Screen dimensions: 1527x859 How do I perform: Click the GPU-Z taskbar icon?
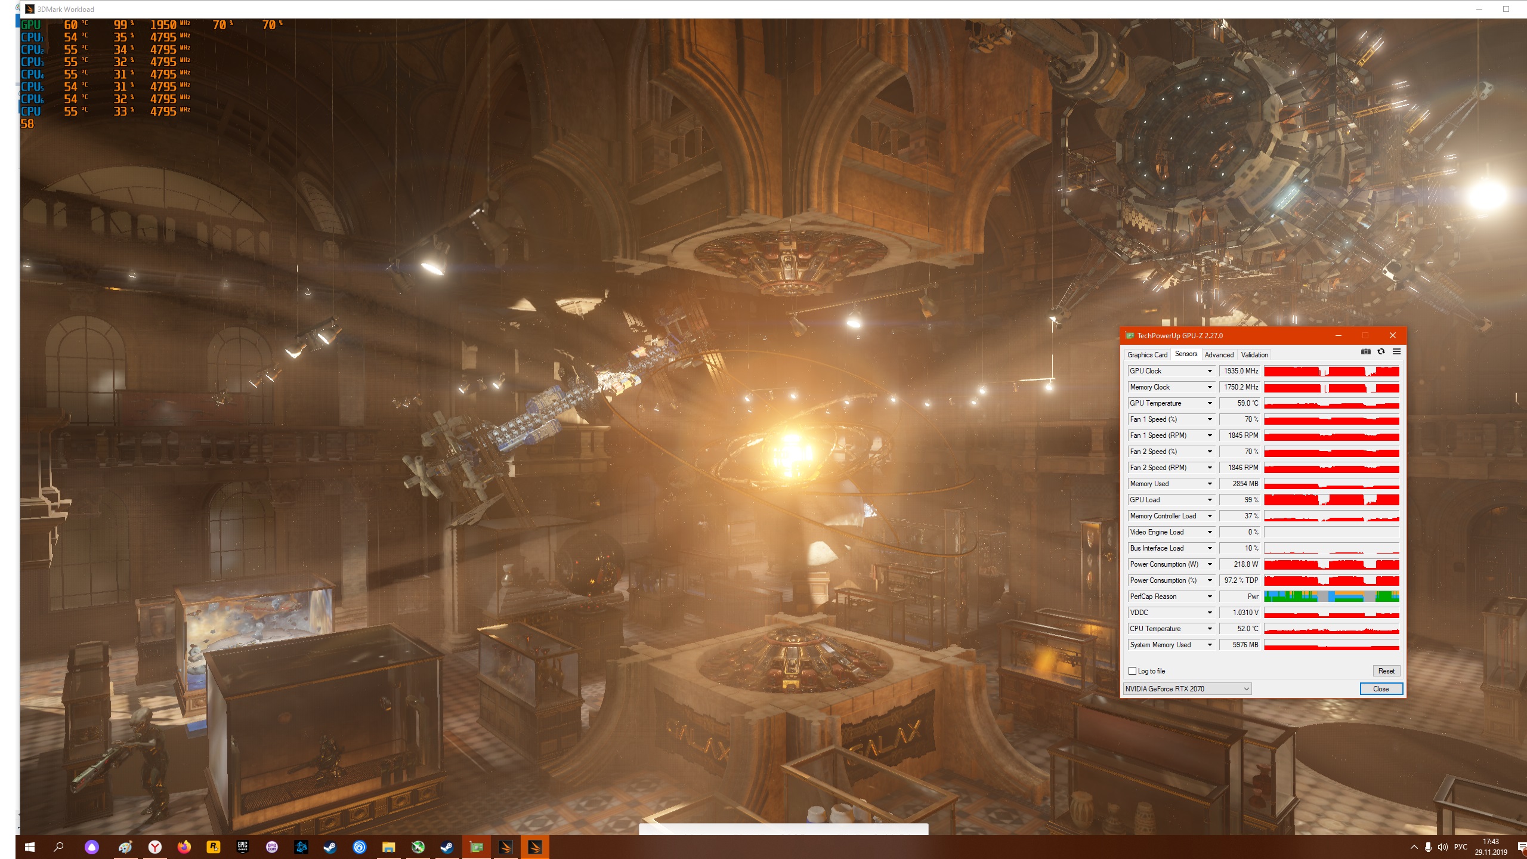tap(476, 846)
